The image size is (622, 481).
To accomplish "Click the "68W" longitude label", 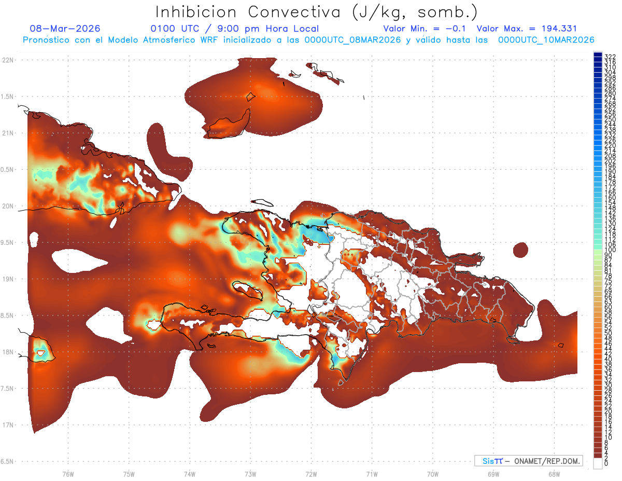I will click(554, 474).
